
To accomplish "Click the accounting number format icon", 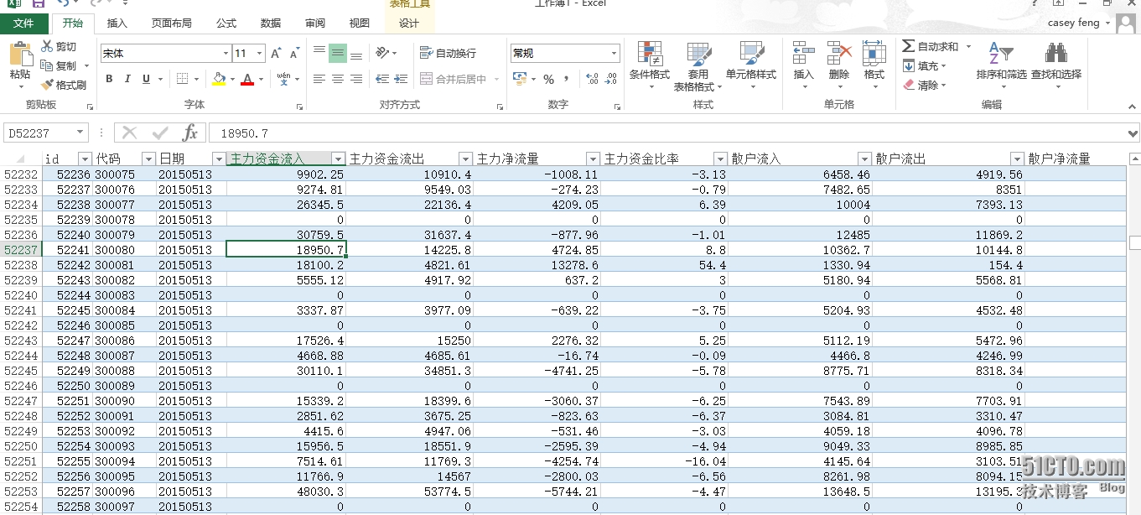I will pyautogui.click(x=520, y=79).
